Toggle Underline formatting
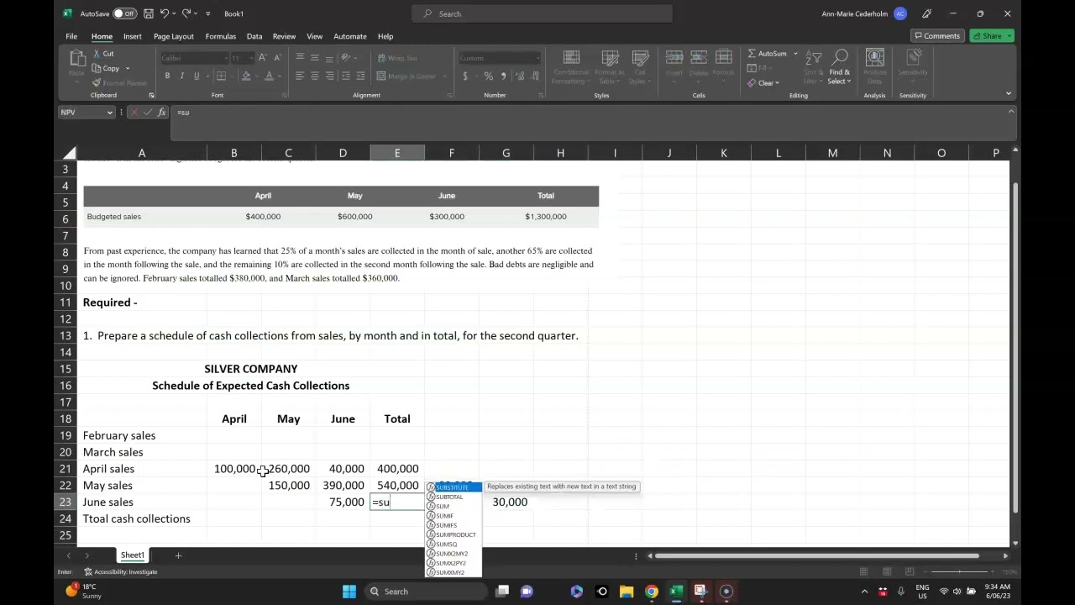Viewport: 1075px width, 605px height. (x=197, y=76)
